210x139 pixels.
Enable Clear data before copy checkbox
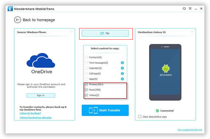click(x=140, y=116)
